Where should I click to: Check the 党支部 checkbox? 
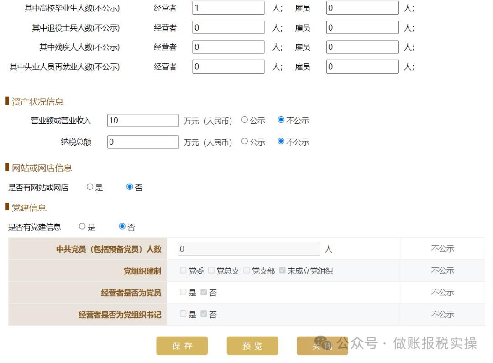pos(246,270)
